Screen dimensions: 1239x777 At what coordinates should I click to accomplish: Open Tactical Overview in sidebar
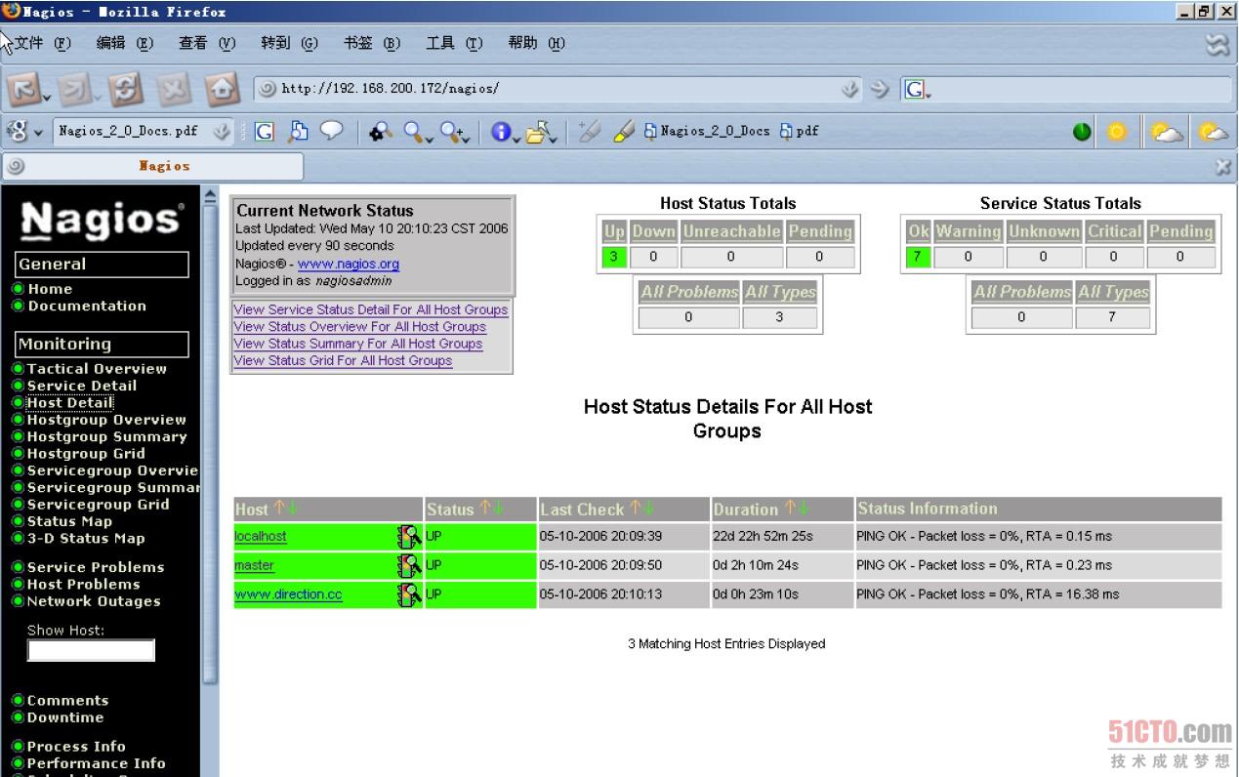coord(97,369)
